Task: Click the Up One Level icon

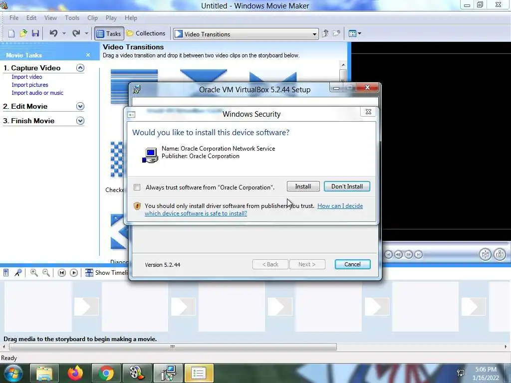Action: (325, 33)
